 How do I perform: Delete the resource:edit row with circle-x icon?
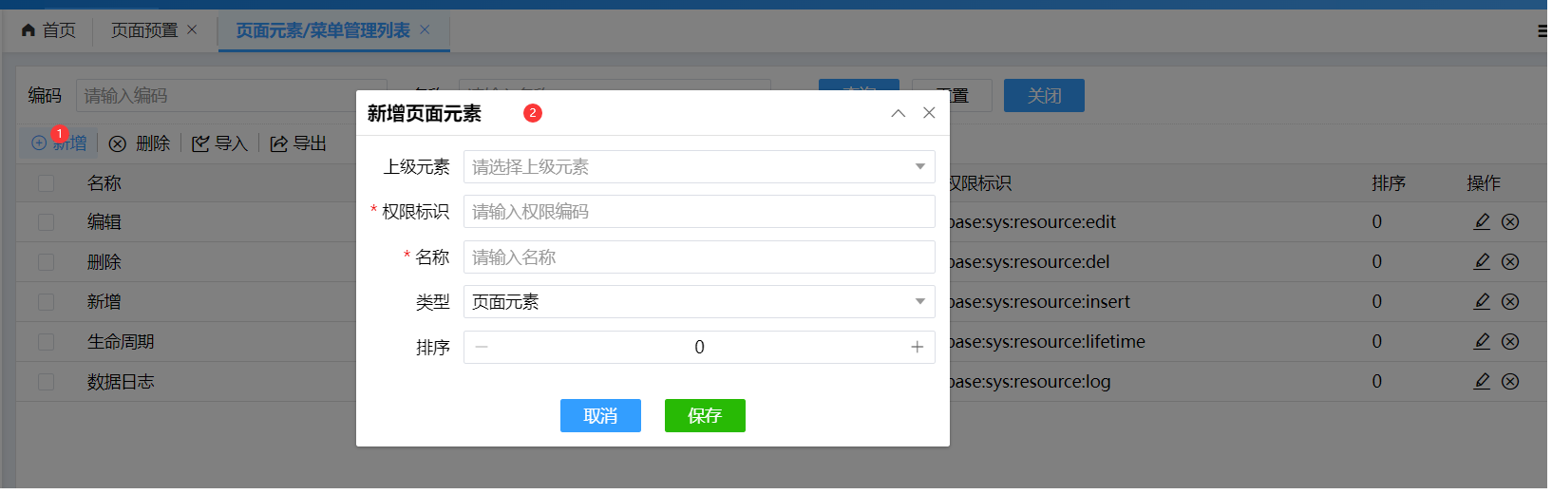1510,221
